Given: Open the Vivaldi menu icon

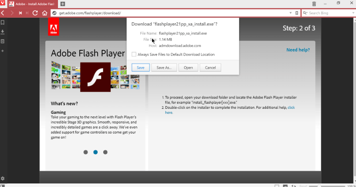Looking at the screenshot, I should (3, 3).
